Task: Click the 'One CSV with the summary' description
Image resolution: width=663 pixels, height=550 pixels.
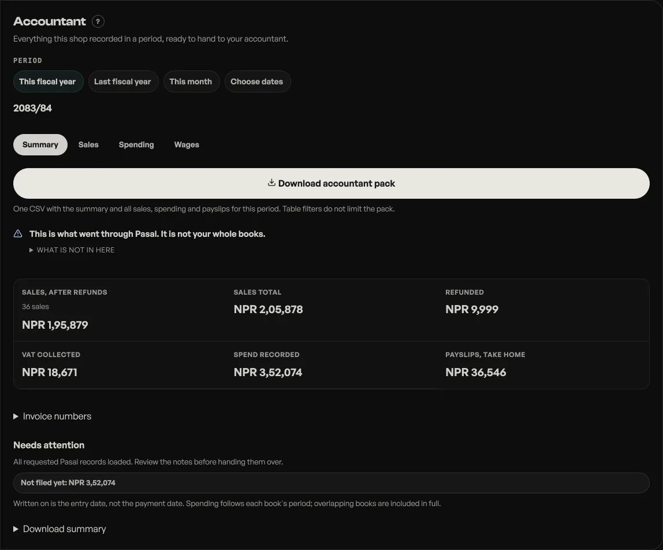Action: point(204,209)
